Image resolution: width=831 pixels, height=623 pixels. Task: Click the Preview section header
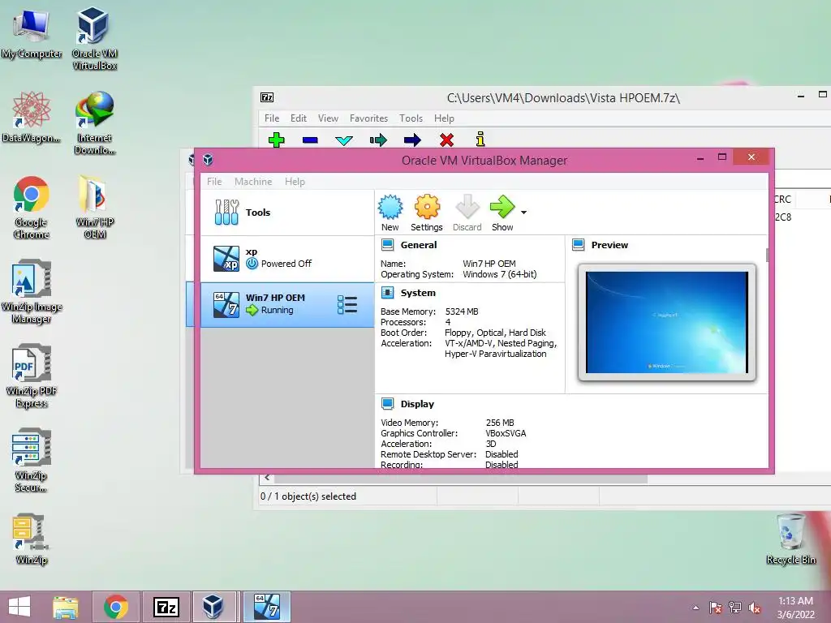pos(609,245)
